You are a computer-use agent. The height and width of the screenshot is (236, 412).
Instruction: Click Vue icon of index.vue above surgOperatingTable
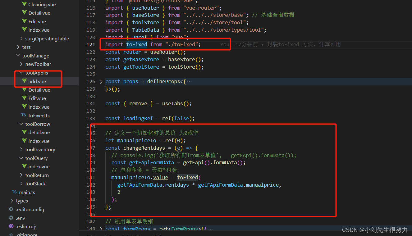coord(25,30)
